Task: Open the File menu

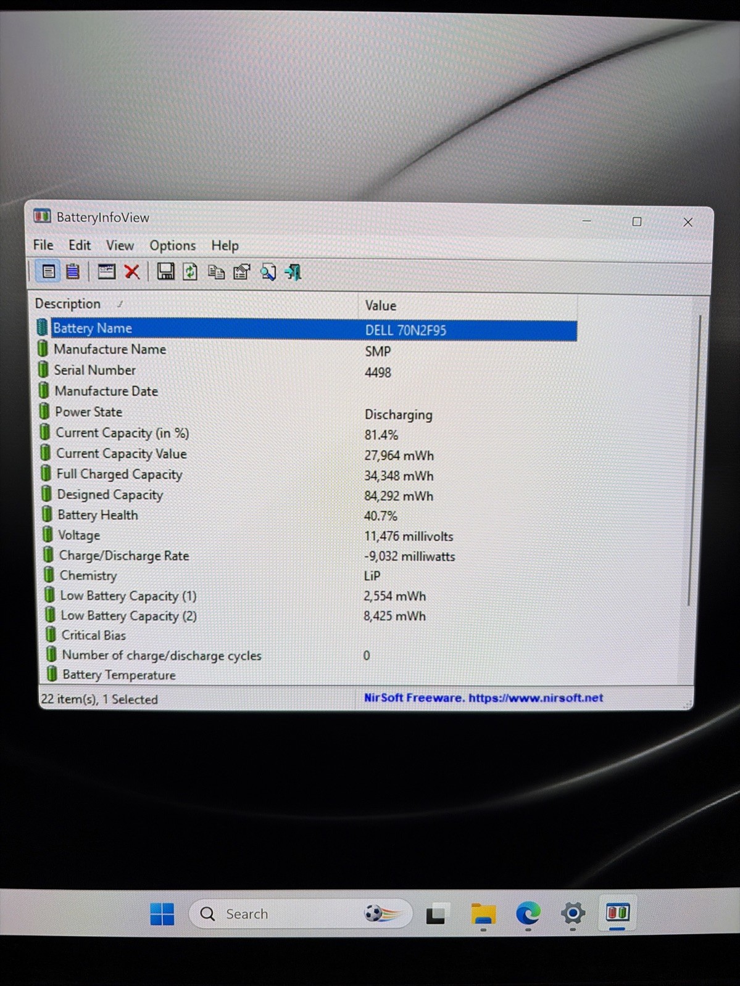Action: [43, 245]
